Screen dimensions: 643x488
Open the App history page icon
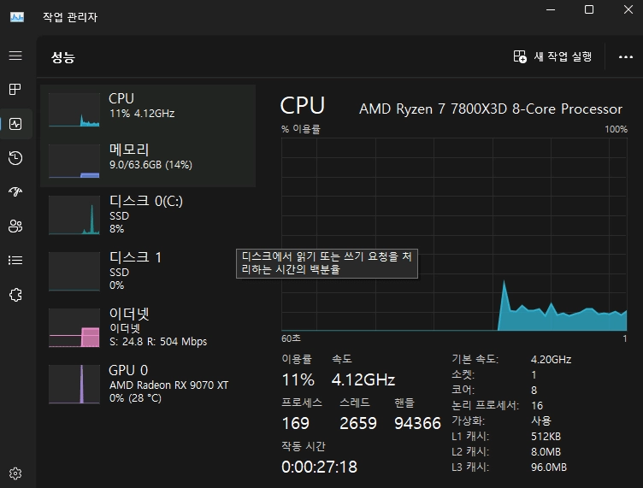click(15, 158)
